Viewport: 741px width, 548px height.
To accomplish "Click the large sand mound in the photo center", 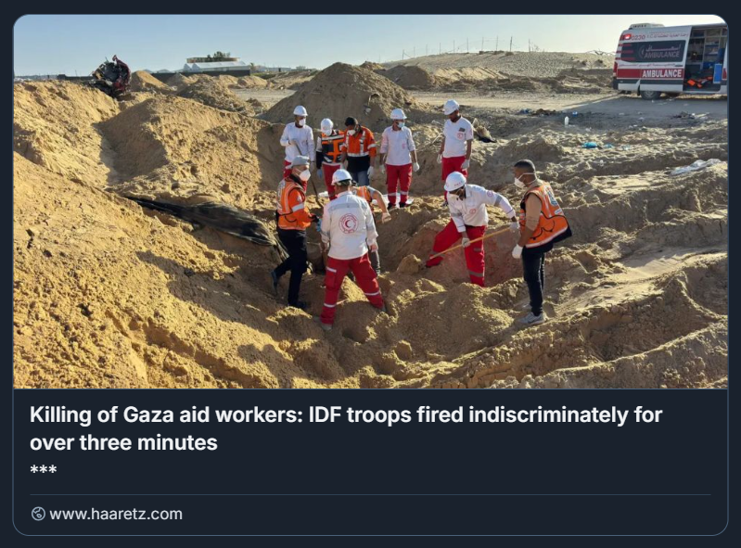I will tap(341, 92).
